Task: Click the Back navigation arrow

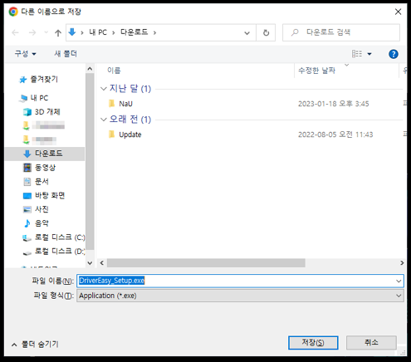Action: tap(15, 32)
